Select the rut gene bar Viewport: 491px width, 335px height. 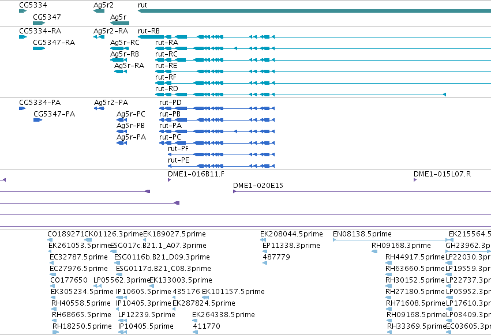tap(314, 11)
